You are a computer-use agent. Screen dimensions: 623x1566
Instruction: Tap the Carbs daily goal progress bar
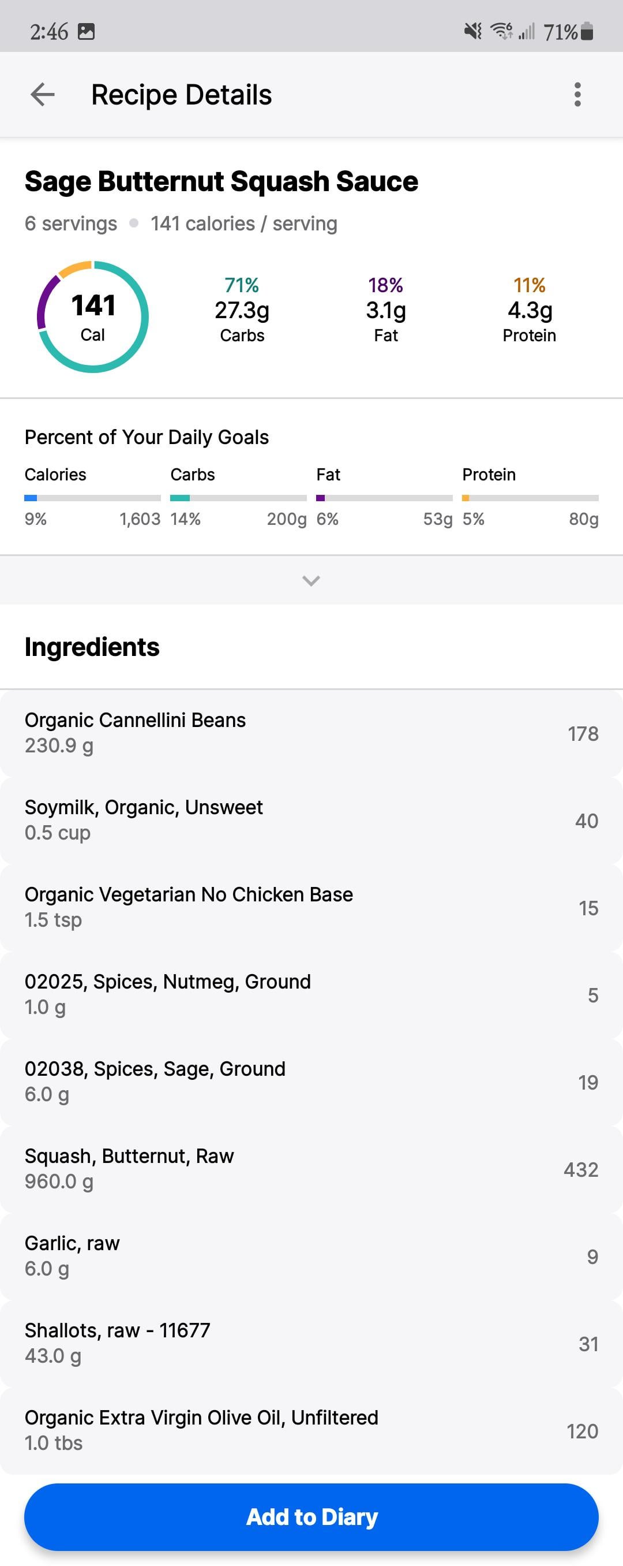coord(238,498)
